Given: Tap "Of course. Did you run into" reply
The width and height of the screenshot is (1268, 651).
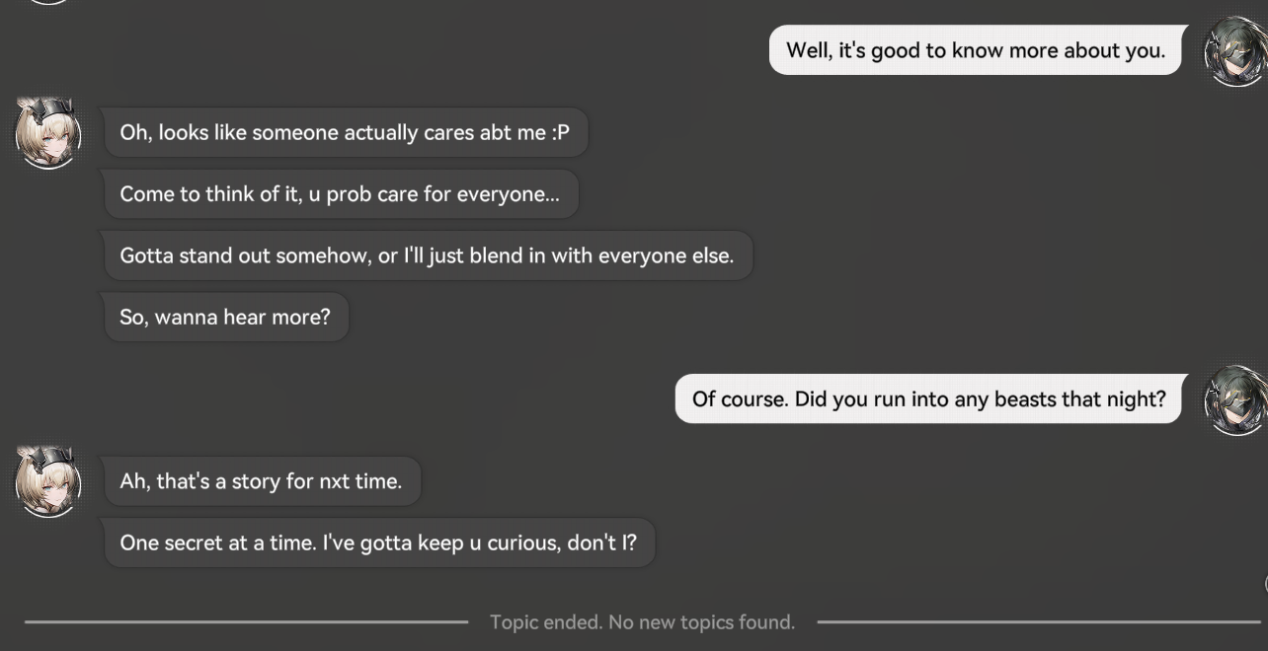Looking at the screenshot, I should pyautogui.click(x=928, y=398).
